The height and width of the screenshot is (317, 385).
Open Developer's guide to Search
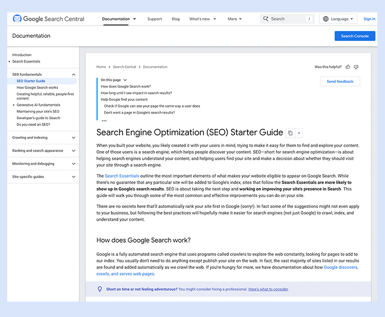[x=38, y=118]
